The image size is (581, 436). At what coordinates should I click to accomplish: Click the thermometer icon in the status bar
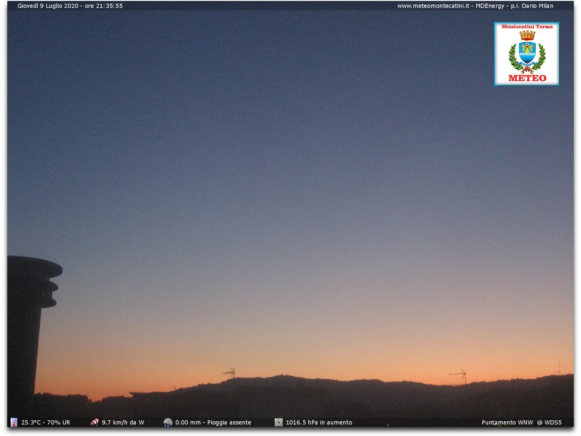click(x=14, y=422)
